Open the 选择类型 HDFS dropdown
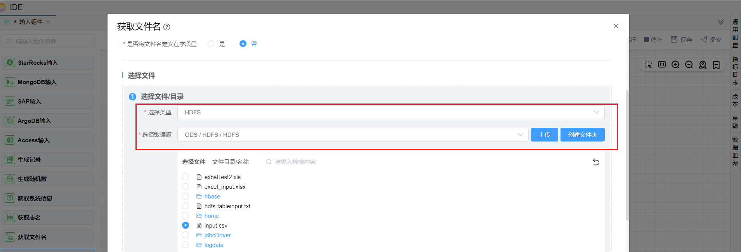Image resolution: width=741 pixels, height=252 pixels. (x=391, y=112)
